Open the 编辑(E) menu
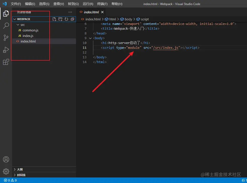 30,4
